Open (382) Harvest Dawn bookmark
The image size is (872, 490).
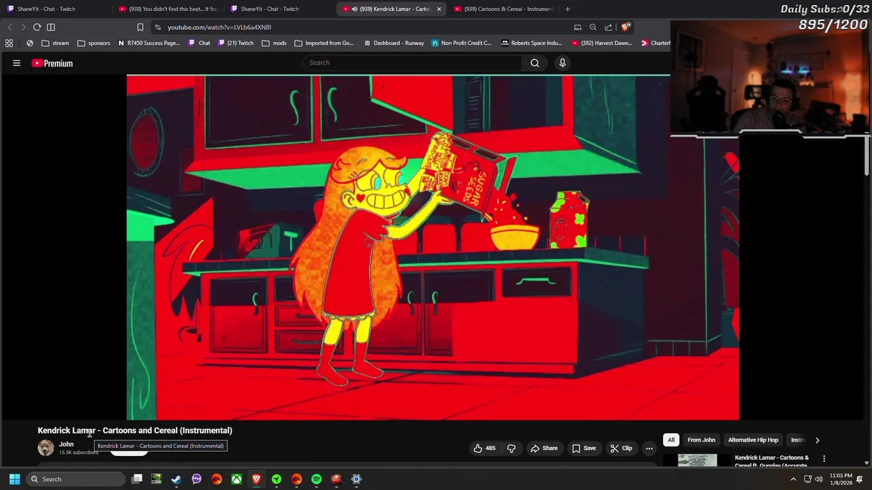pyautogui.click(x=602, y=43)
